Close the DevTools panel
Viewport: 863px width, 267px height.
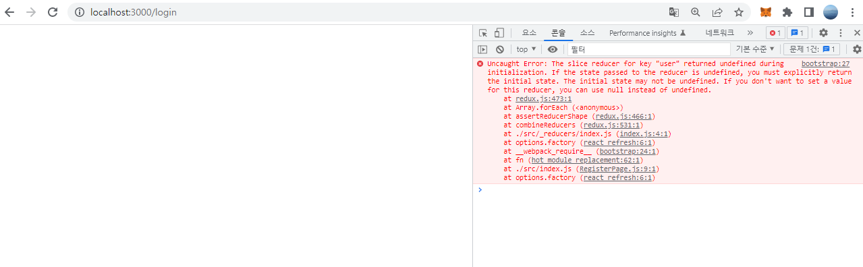click(x=857, y=33)
